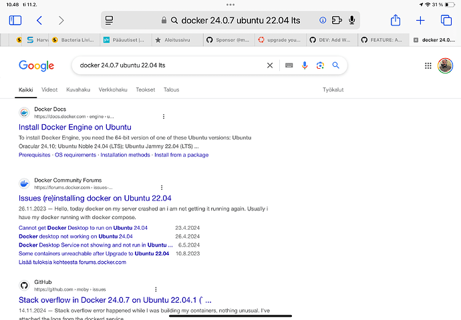
Task: Submit search with magnifier icon
Action: (x=336, y=65)
